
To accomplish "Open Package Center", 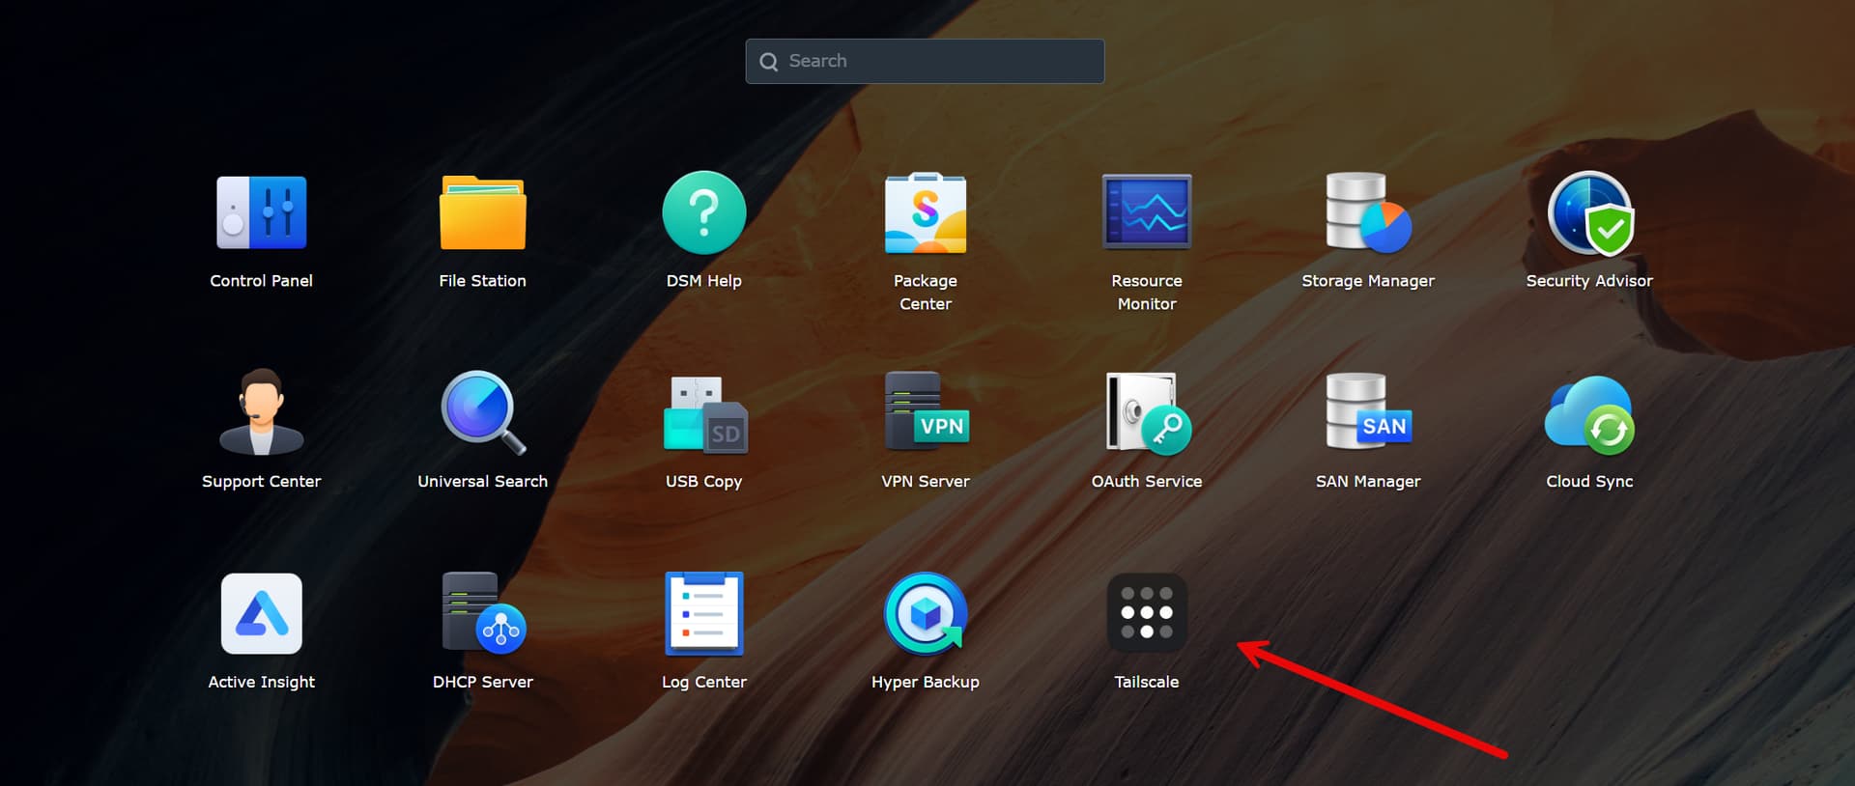I will point(925,213).
